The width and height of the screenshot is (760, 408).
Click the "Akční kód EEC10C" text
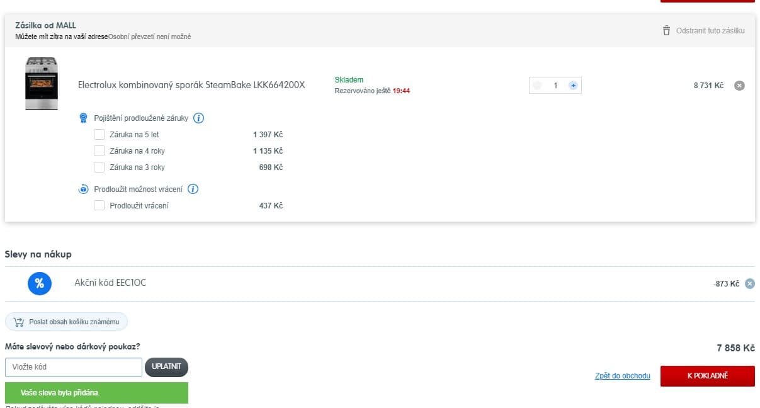(x=110, y=283)
